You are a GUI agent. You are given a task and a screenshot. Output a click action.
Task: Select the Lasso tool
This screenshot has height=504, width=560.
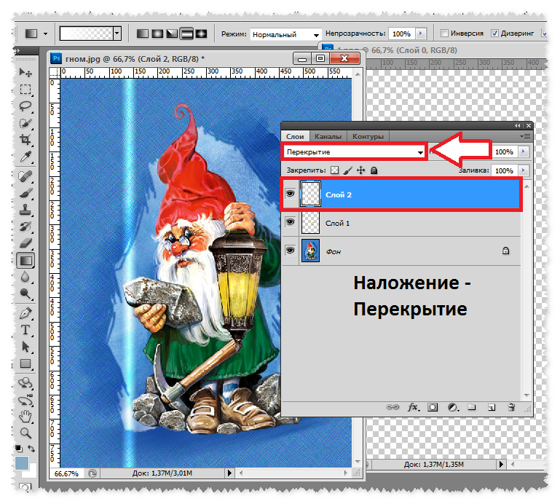[25, 106]
